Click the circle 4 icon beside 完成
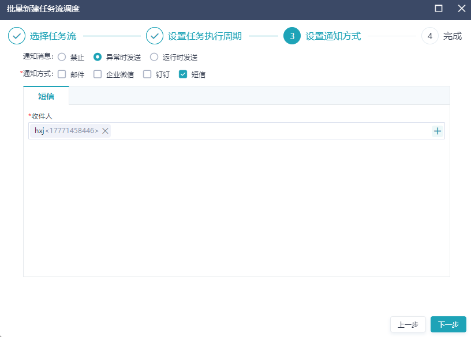The height and width of the screenshot is (337, 471). 429,36
